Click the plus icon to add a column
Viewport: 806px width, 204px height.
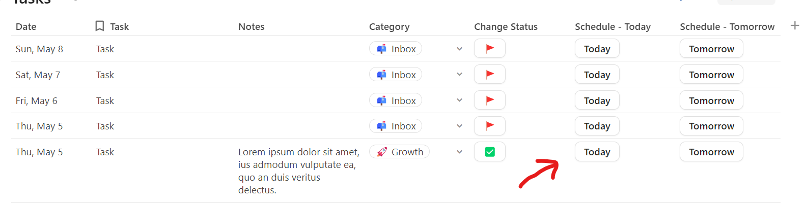click(795, 25)
